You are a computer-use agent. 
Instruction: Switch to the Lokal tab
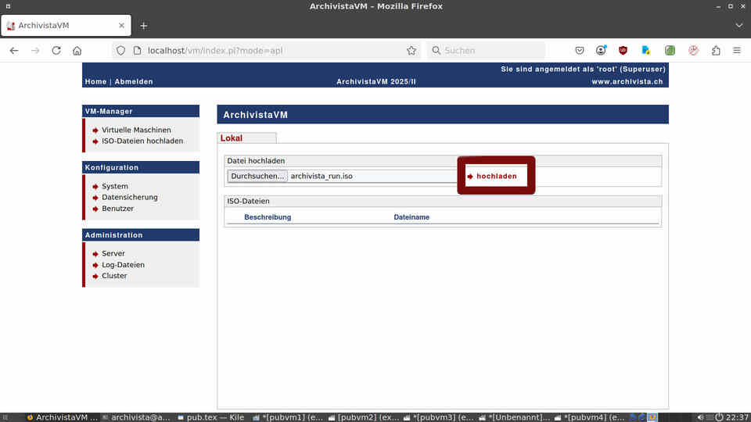point(232,138)
